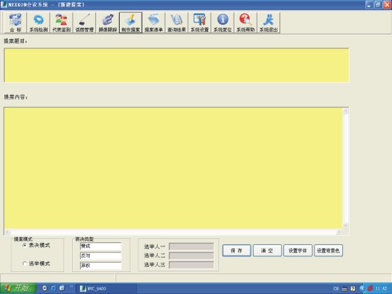
Task: Click down arrow of content scrollbar
Action: (x=346, y=225)
